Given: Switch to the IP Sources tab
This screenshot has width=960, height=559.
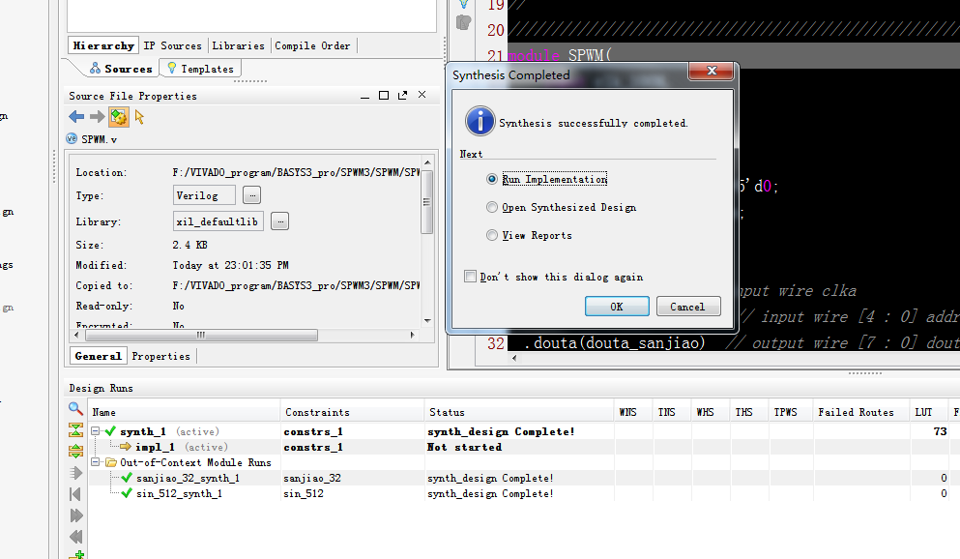Looking at the screenshot, I should point(172,45).
